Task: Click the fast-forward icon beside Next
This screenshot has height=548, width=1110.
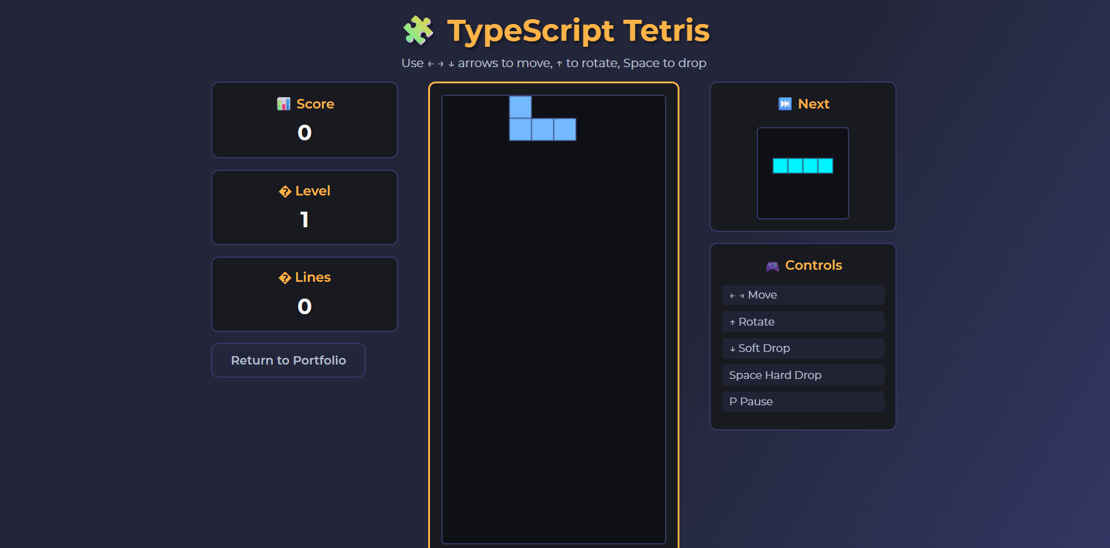Action: pos(784,103)
